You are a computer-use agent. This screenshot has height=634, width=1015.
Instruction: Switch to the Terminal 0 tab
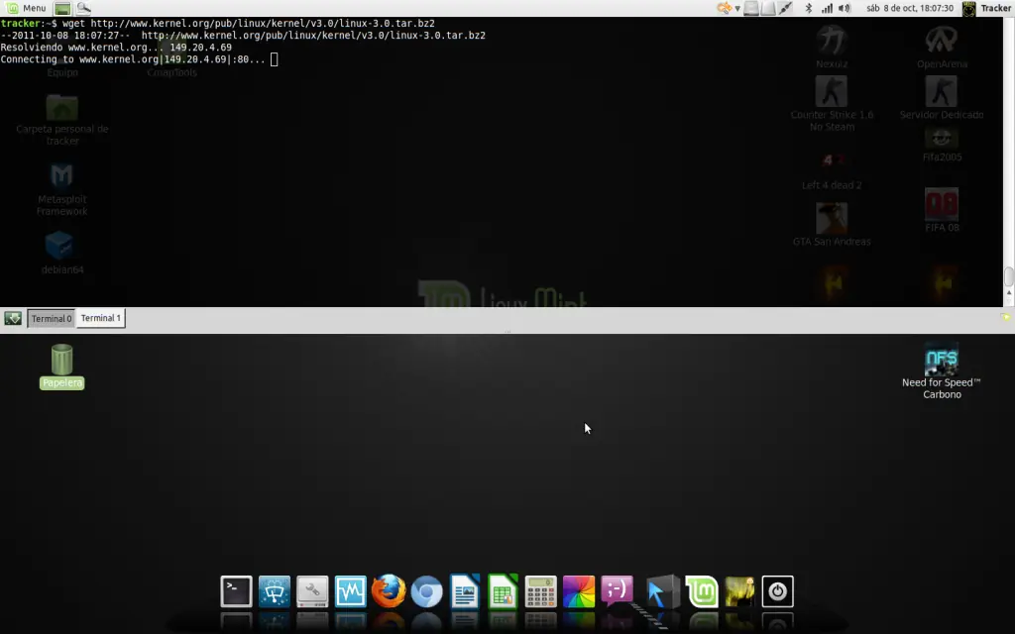click(x=52, y=318)
